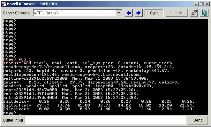Click the RConsoleJ title bar icon

point(4,4)
